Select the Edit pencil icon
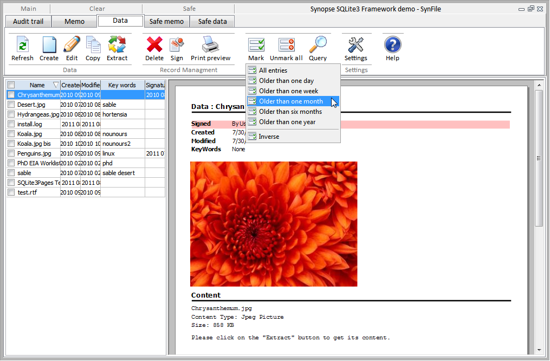The width and height of the screenshot is (550, 361). click(x=72, y=46)
